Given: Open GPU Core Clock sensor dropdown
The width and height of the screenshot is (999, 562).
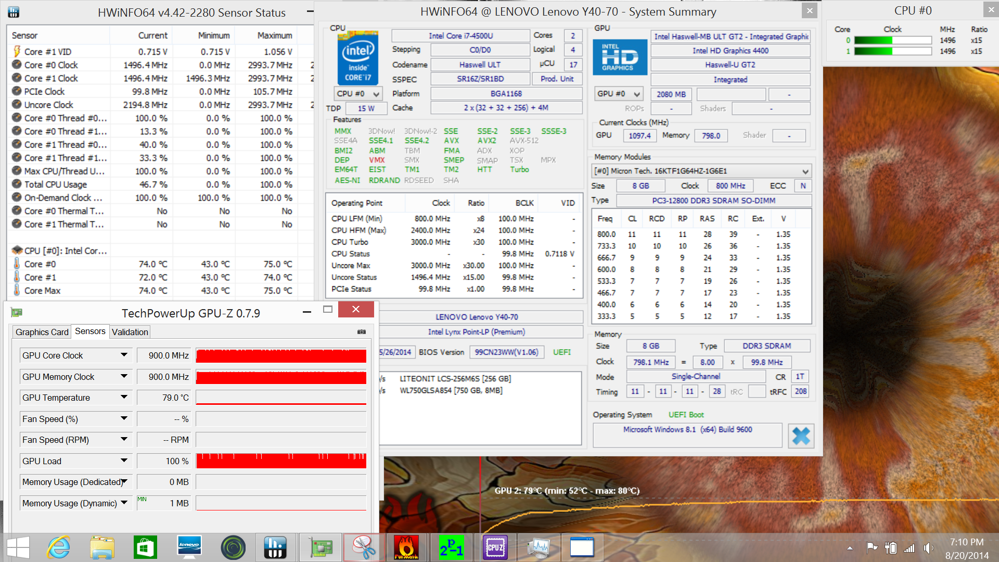Looking at the screenshot, I should pyautogui.click(x=124, y=355).
